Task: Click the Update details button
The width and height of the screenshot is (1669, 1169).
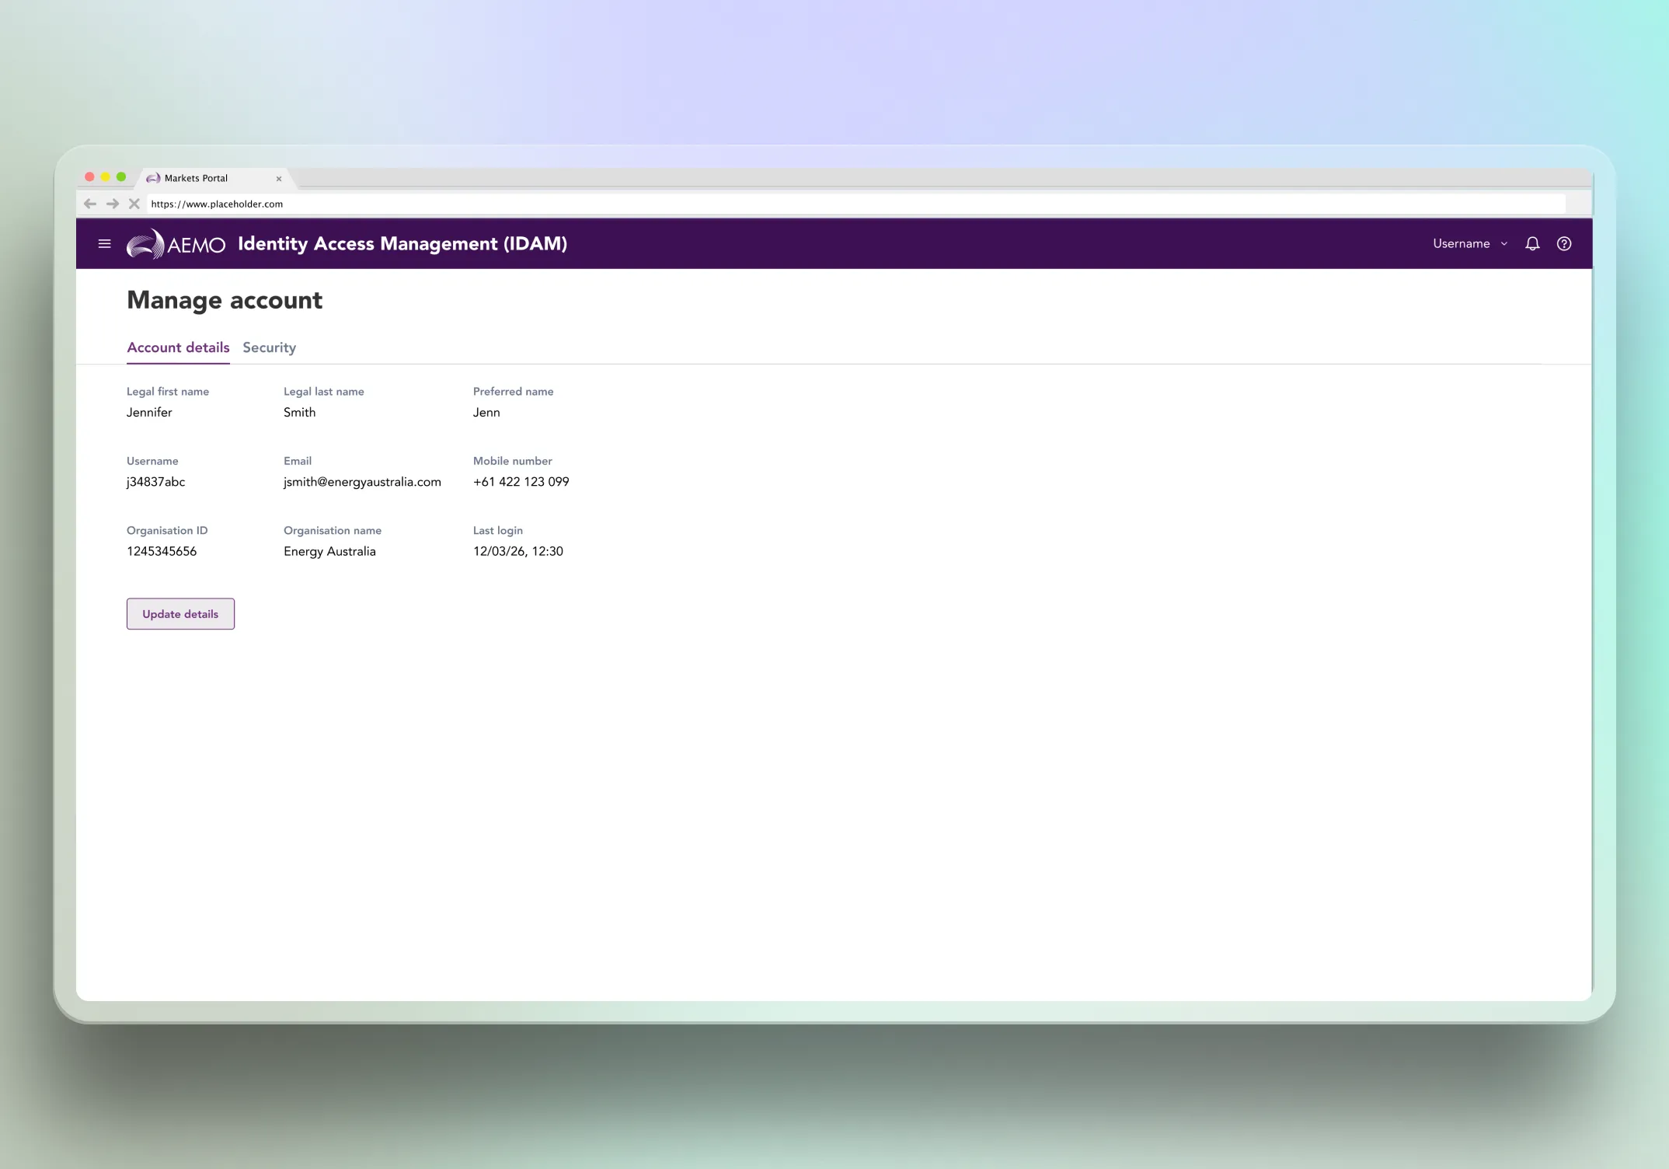Action: click(180, 614)
